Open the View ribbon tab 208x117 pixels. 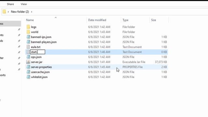(24, 4)
